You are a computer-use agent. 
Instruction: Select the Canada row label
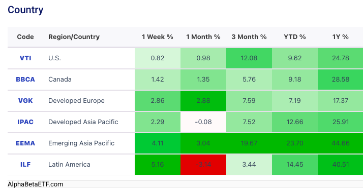click(x=59, y=80)
